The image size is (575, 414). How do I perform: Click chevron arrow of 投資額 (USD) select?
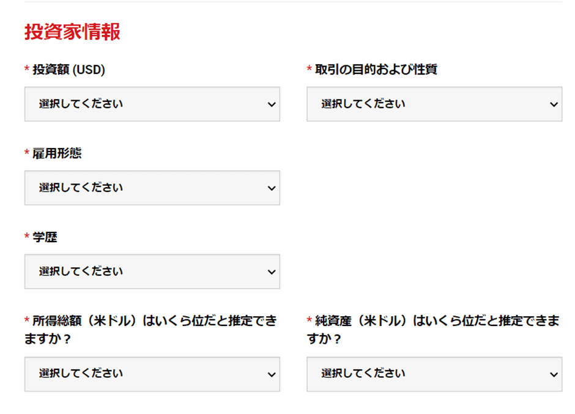click(272, 105)
